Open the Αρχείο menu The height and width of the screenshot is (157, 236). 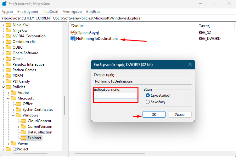point(7,12)
